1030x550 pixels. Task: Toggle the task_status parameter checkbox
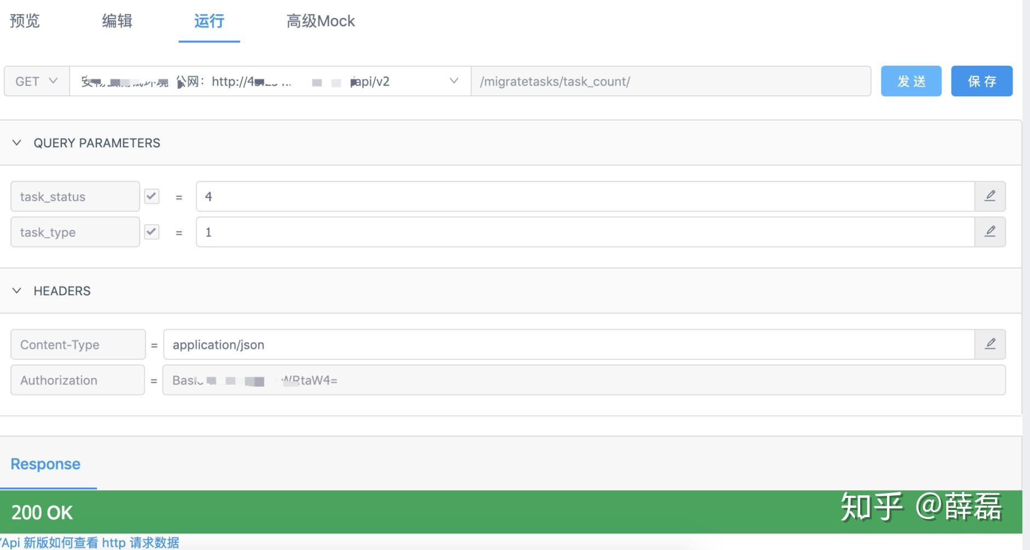tap(152, 196)
